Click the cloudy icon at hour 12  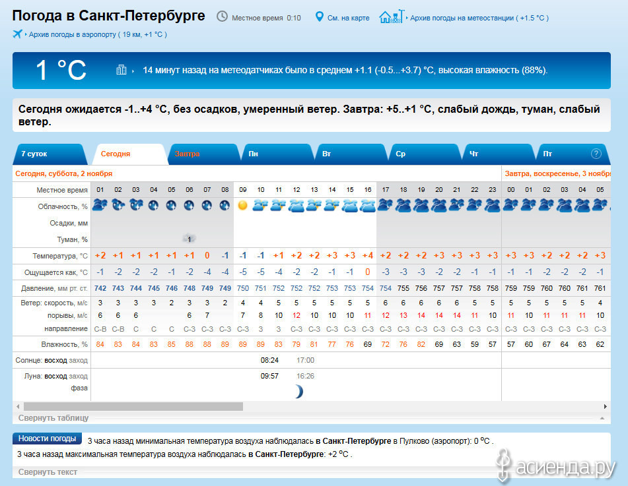click(x=297, y=206)
